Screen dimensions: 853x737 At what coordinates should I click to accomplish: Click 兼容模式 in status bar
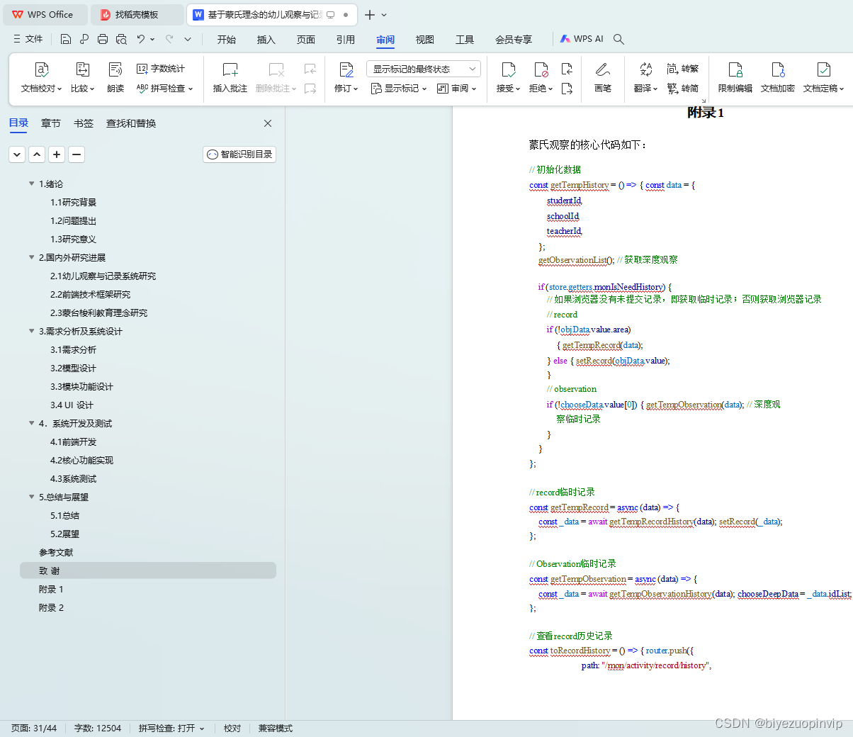pos(276,728)
